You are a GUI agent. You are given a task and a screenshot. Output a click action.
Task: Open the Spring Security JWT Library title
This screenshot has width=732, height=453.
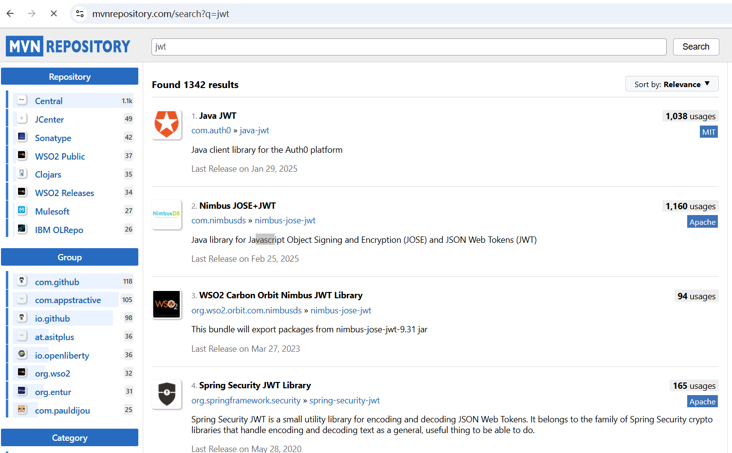click(x=255, y=385)
